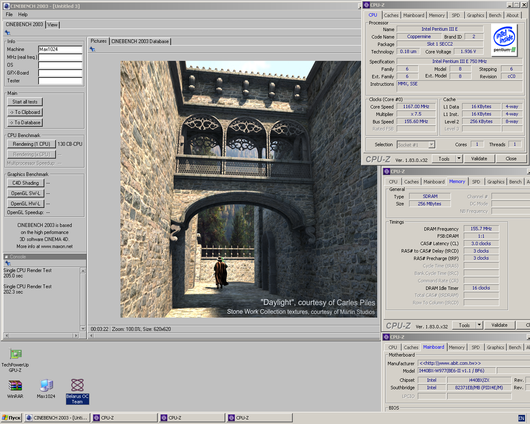This screenshot has height=424, width=530.
Task: Run the C4D Shading benchmark
Action: [26, 183]
